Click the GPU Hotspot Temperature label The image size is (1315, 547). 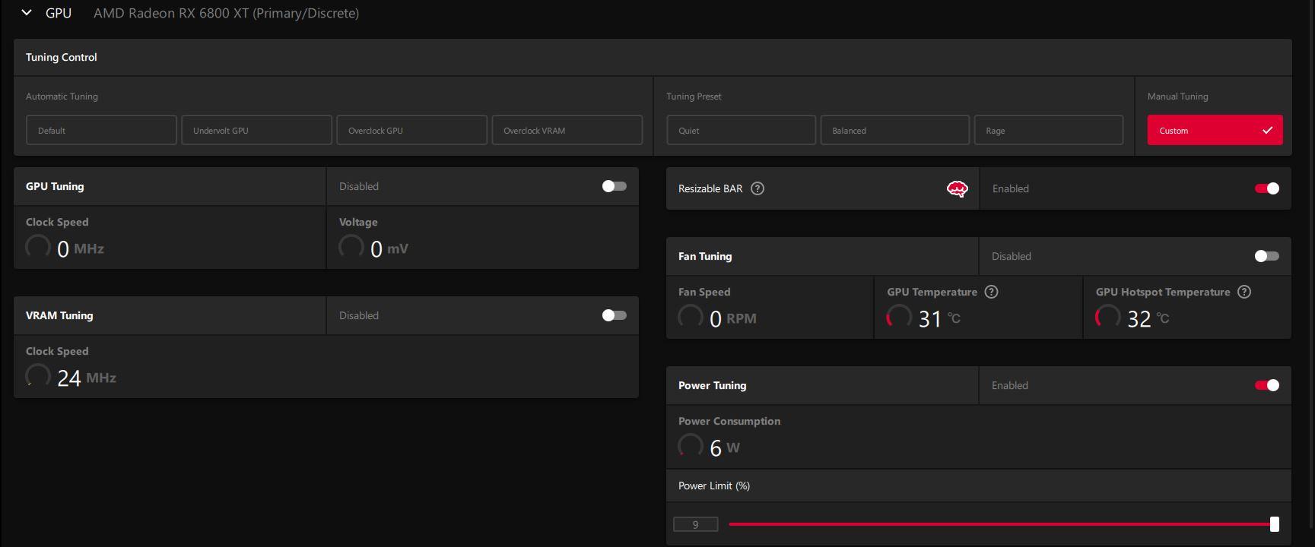(x=1163, y=292)
